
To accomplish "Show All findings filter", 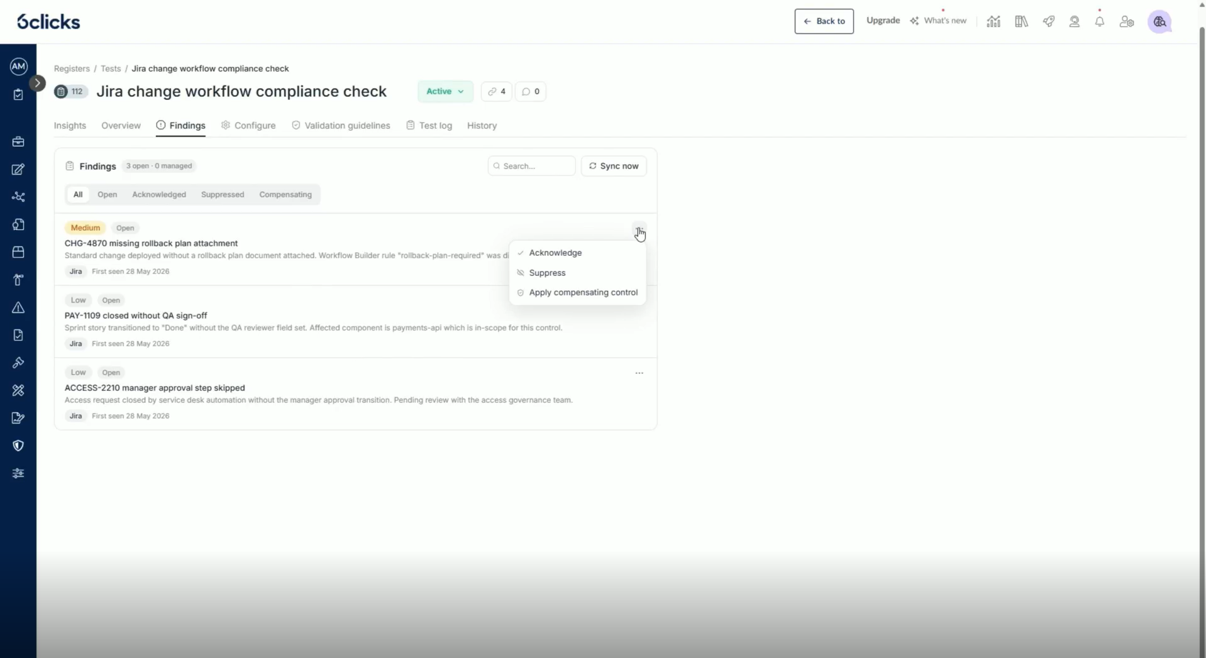I will click(x=78, y=194).
